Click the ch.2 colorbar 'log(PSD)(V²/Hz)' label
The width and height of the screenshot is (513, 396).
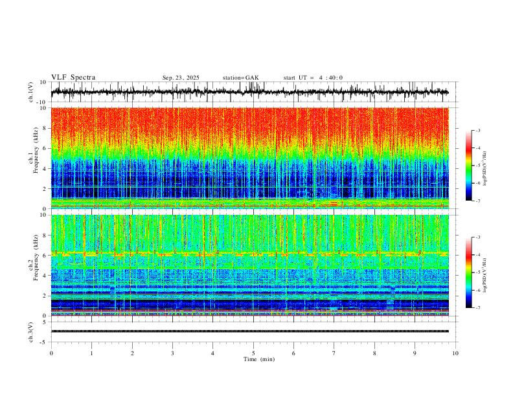(484, 276)
